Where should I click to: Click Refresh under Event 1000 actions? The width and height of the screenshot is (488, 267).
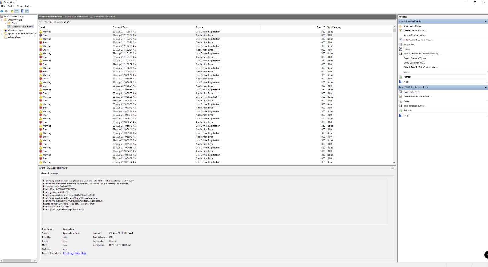407,111
